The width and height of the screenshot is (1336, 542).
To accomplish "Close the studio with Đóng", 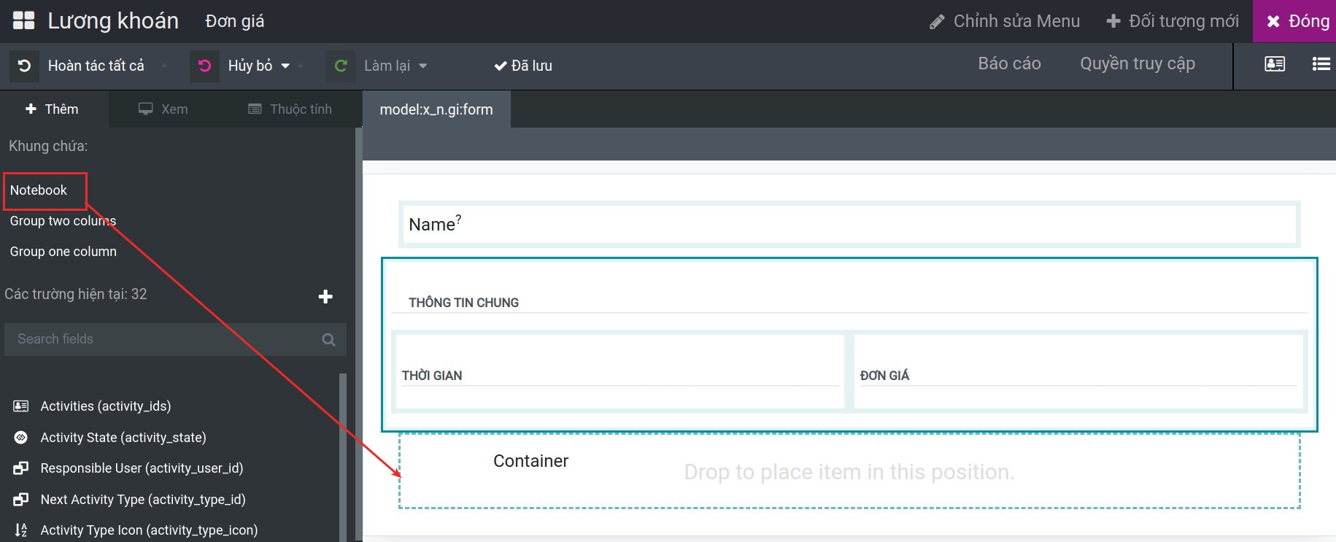I will (x=1294, y=21).
